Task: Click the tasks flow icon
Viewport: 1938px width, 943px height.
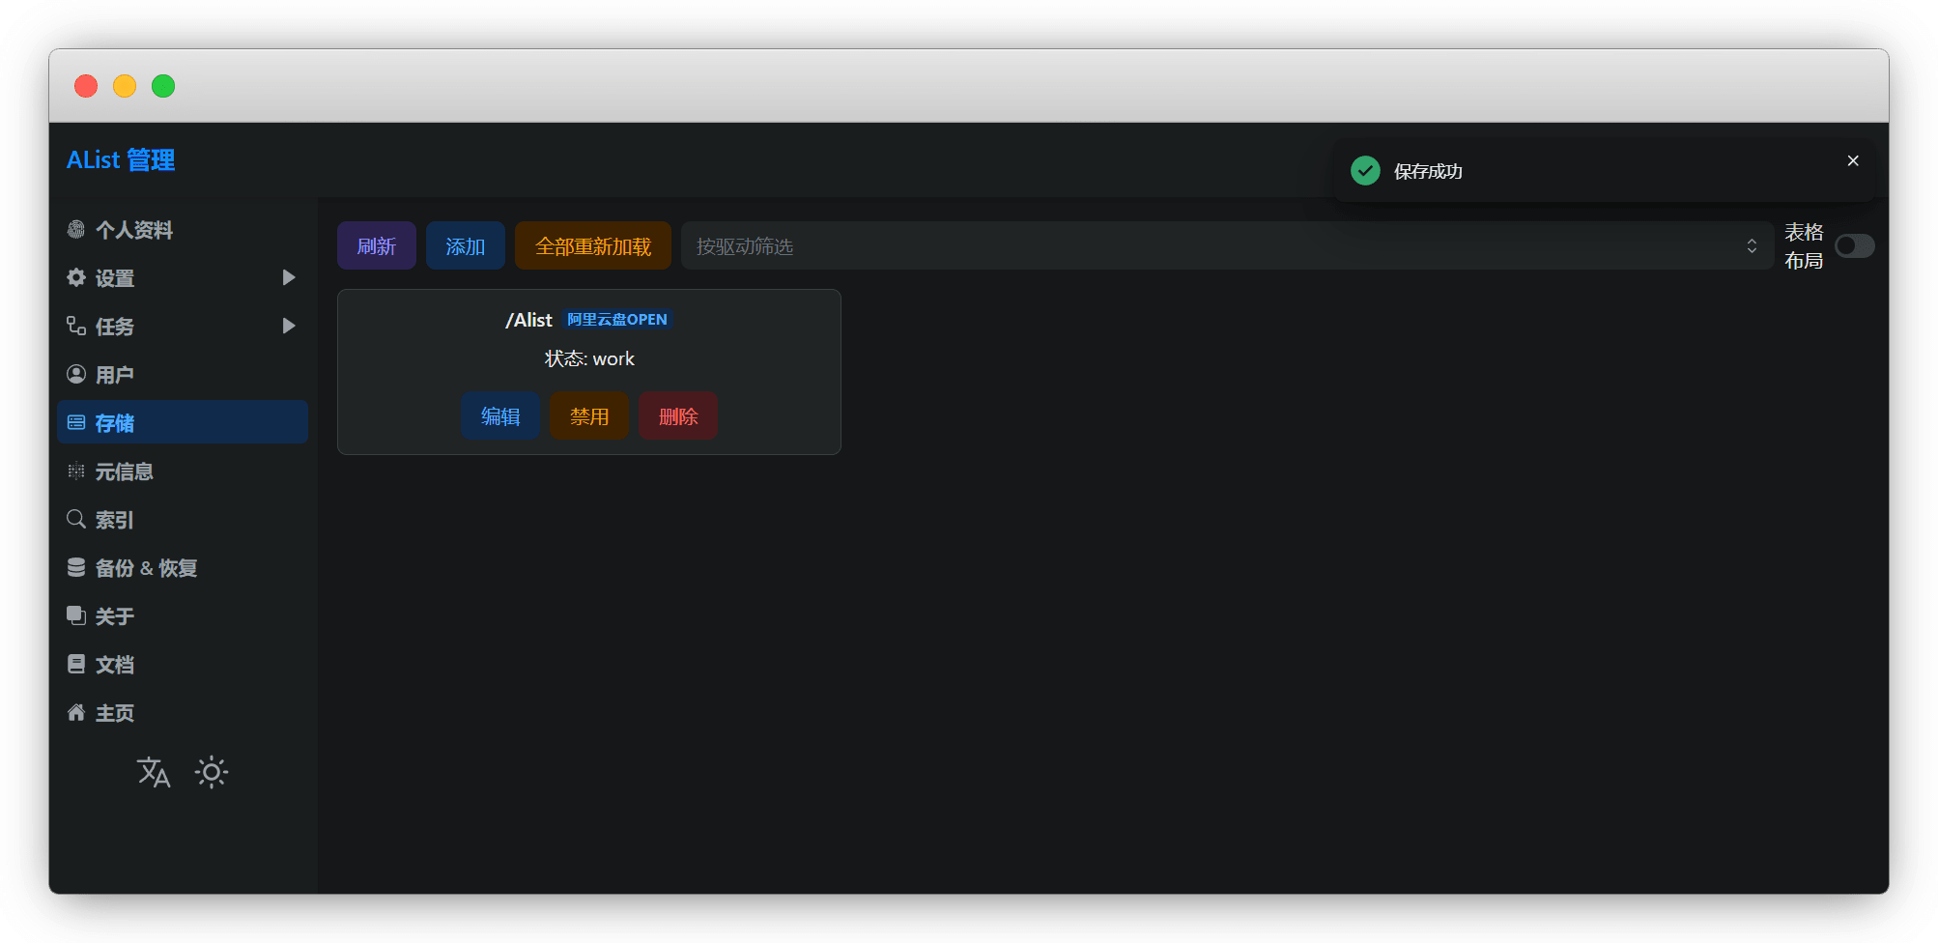Action: click(76, 326)
